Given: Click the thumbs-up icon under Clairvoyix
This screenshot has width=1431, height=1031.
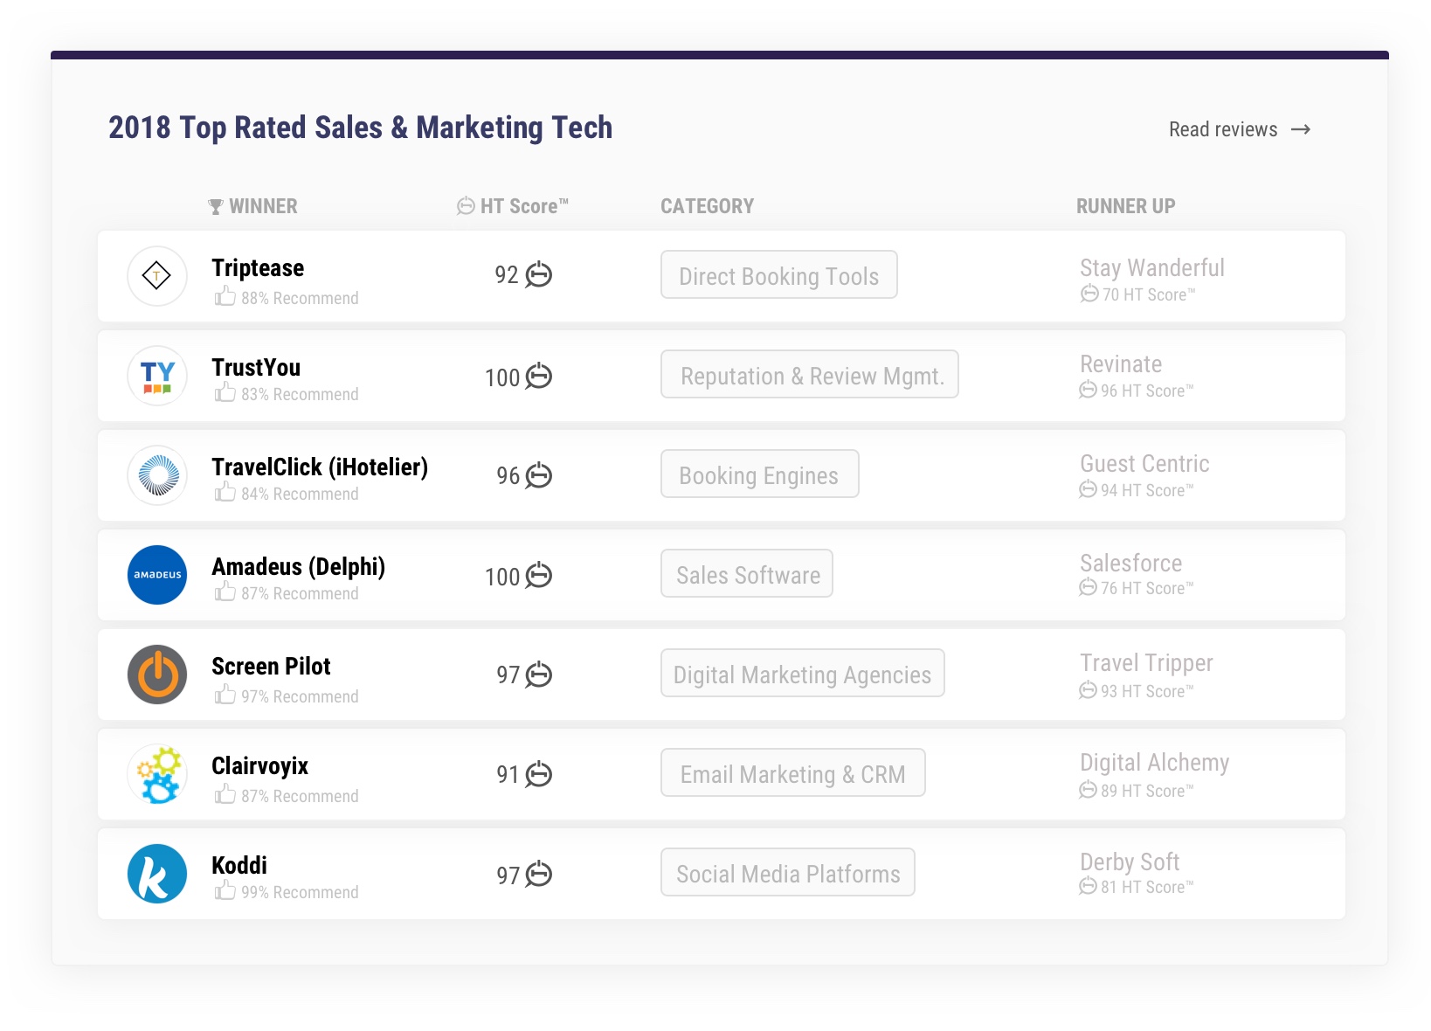Looking at the screenshot, I should tap(225, 794).
